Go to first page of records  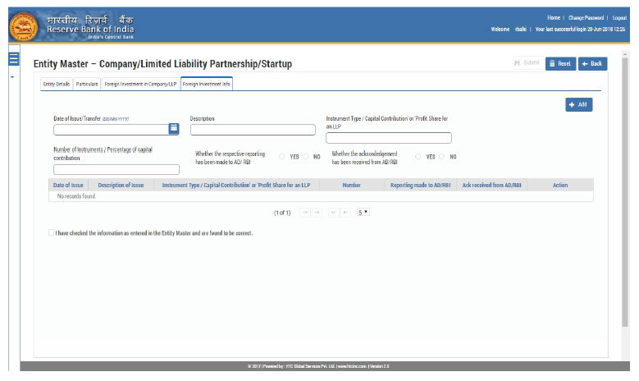(305, 213)
